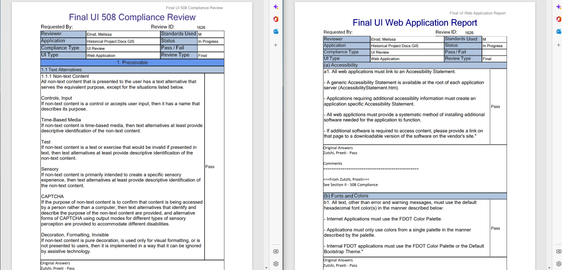This screenshot has width=562, height=270.
Task: Open Microsoft 365 in the right window's sidebar
Action: [x=558, y=19]
